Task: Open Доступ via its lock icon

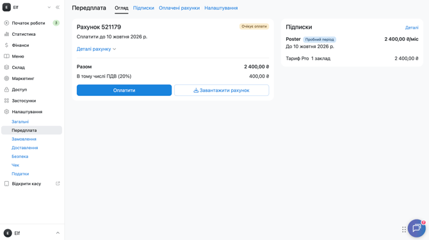Action: 6,90
